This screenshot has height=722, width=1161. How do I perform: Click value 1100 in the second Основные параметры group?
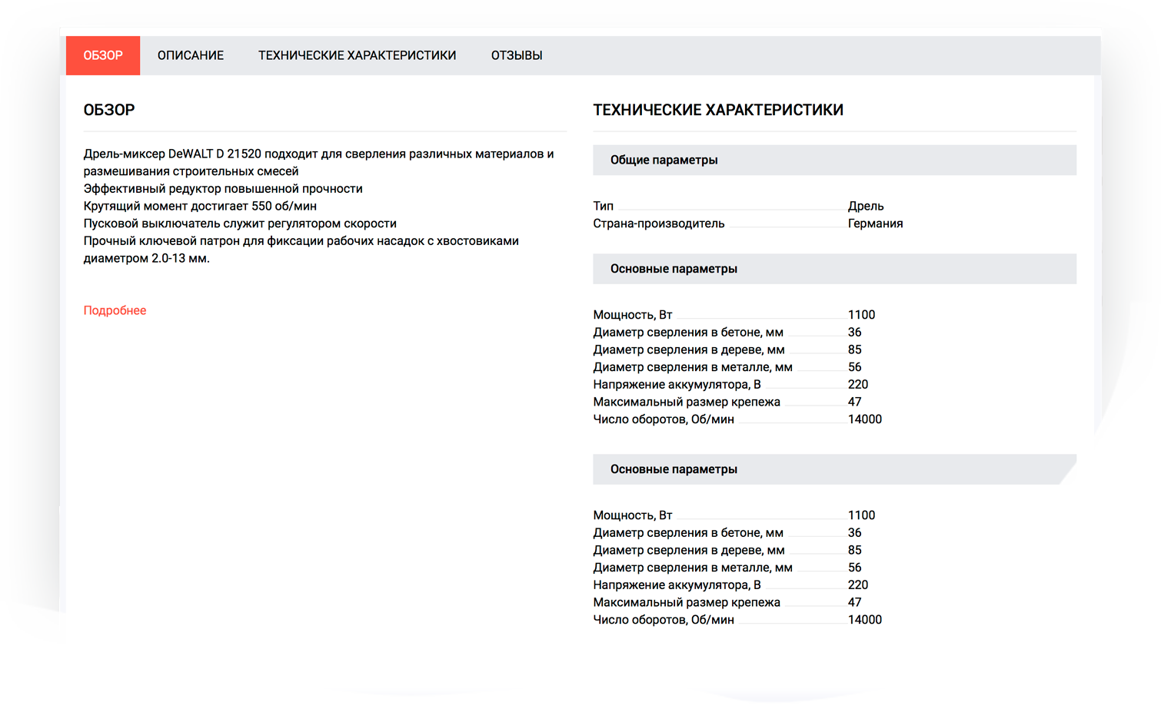(862, 515)
